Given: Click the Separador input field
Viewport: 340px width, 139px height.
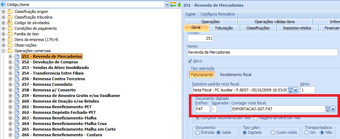Looking at the screenshot, I should (x=214, y=109).
